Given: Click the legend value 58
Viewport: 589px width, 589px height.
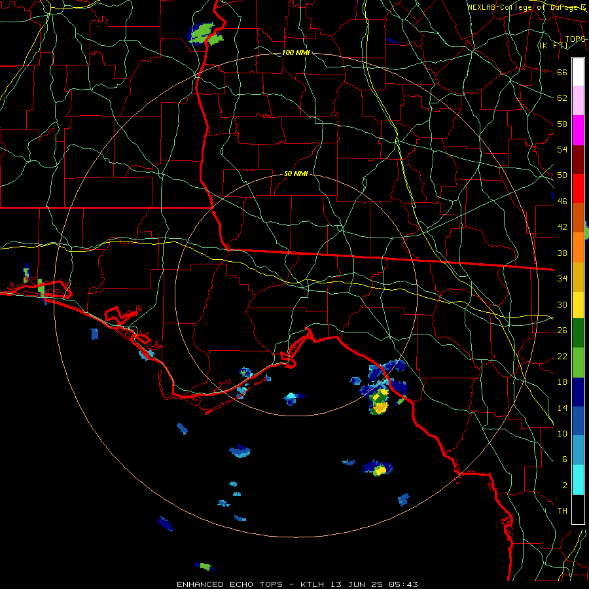Looking at the screenshot, I should [562, 124].
